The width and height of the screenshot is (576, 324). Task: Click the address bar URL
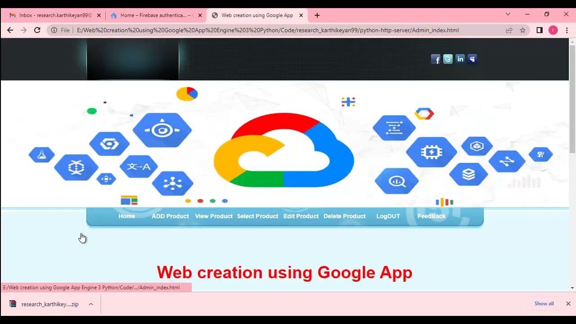[x=268, y=30]
